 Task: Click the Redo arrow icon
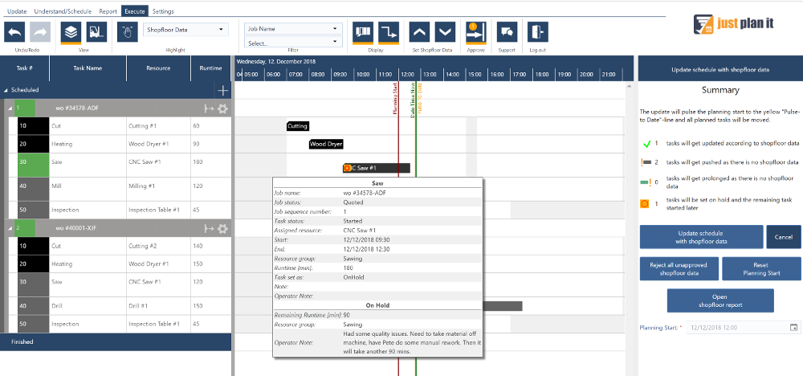point(40,32)
